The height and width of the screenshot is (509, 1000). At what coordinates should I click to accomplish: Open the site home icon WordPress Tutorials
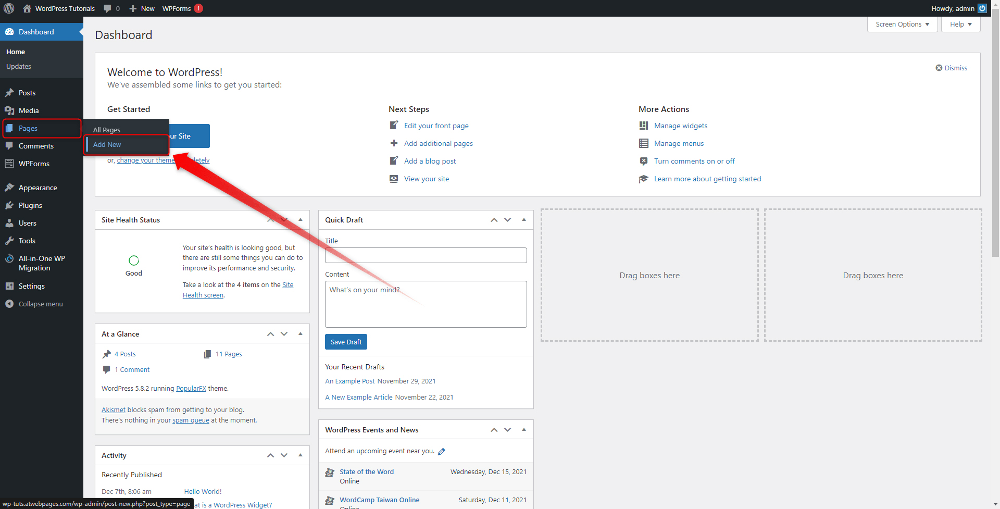click(x=59, y=8)
